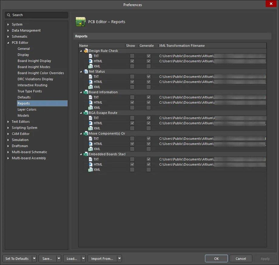
Task: Select the Interactive Routing page
Action: coord(32,85)
